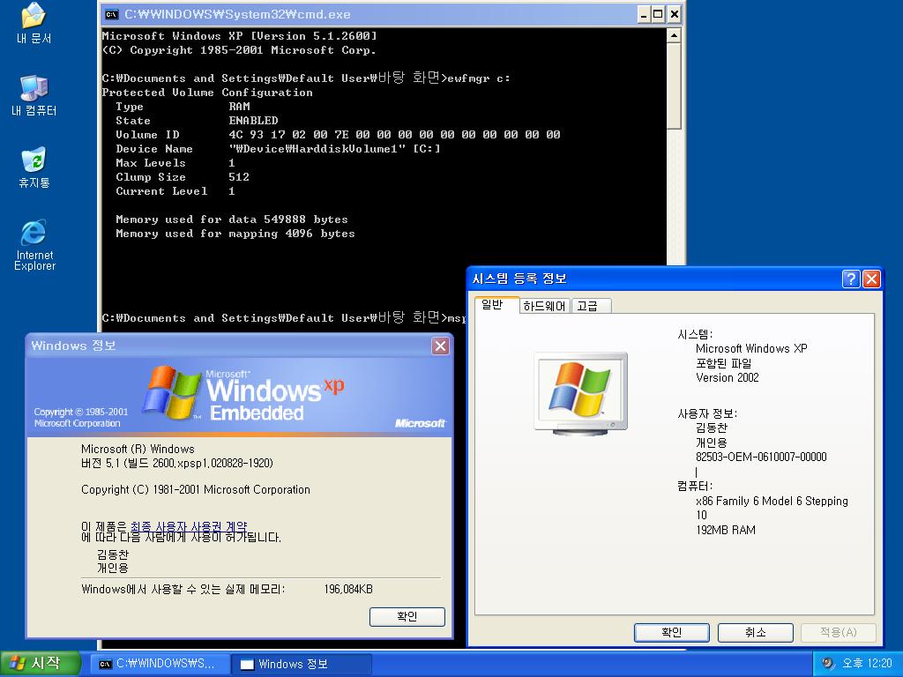This screenshot has width=903, height=677.
Task: Open the 내 컴퓨터 desktop icon
Action: 34,88
